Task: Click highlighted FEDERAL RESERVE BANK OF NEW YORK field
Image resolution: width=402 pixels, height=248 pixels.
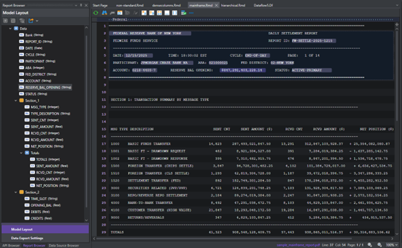Action: click(150, 33)
